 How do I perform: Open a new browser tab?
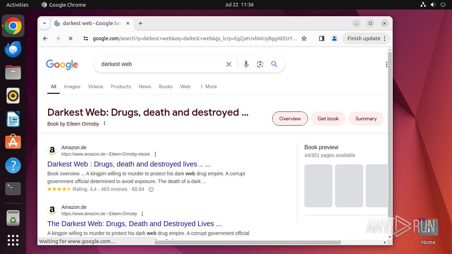(141, 23)
